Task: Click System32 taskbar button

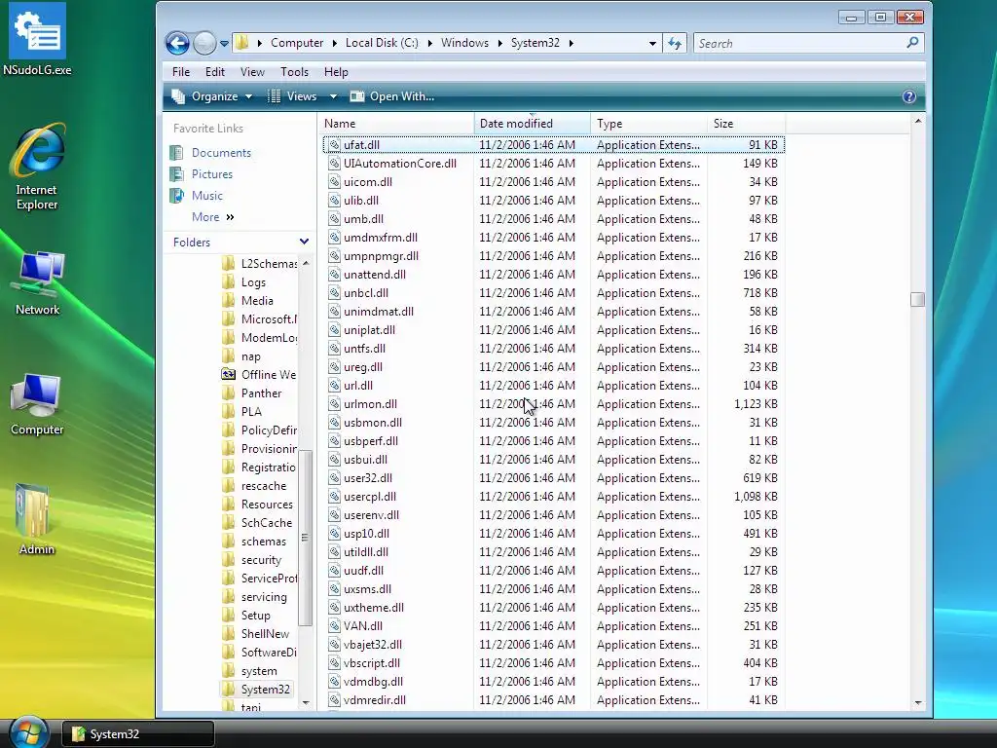Action: click(138, 734)
